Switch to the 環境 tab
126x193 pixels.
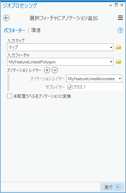click(36, 30)
